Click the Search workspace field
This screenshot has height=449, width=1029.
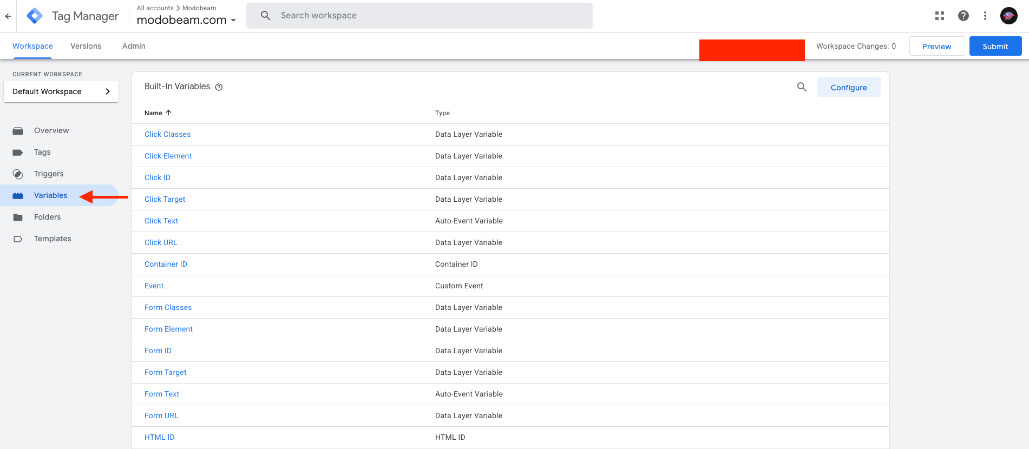click(x=420, y=16)
